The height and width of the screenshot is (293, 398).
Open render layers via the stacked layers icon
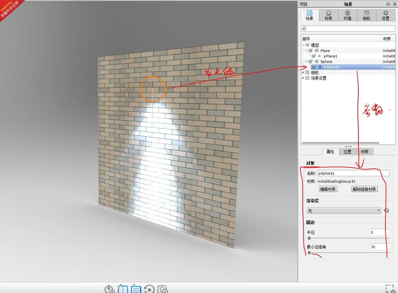pos(387,210)
